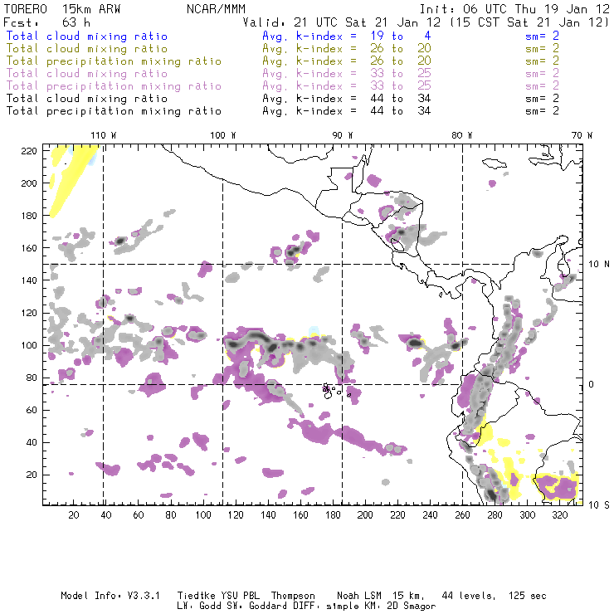
Task: Click the 'simple KM,' footer text
Action: 353,607
